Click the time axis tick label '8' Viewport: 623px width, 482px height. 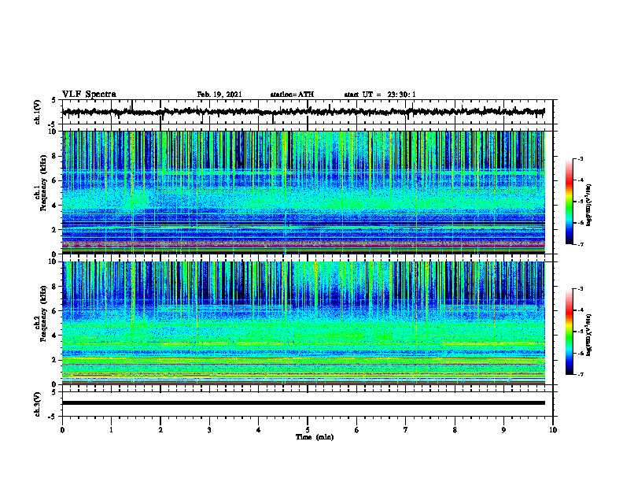455,430
